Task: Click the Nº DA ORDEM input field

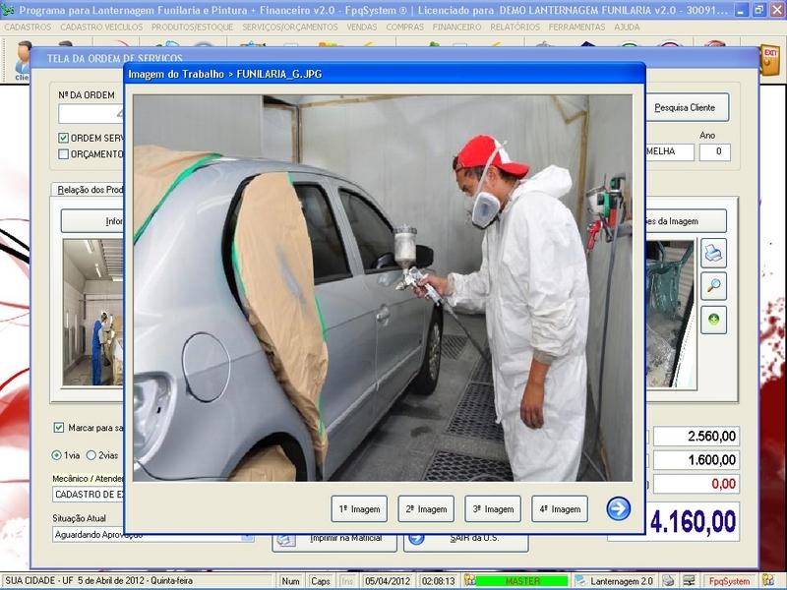Action: (91, 114)
